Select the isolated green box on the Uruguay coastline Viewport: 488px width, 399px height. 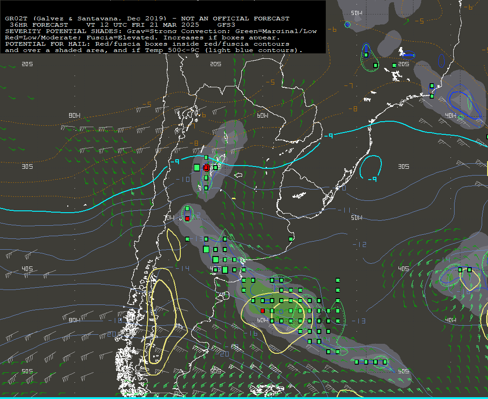click(x=291, y=239)
